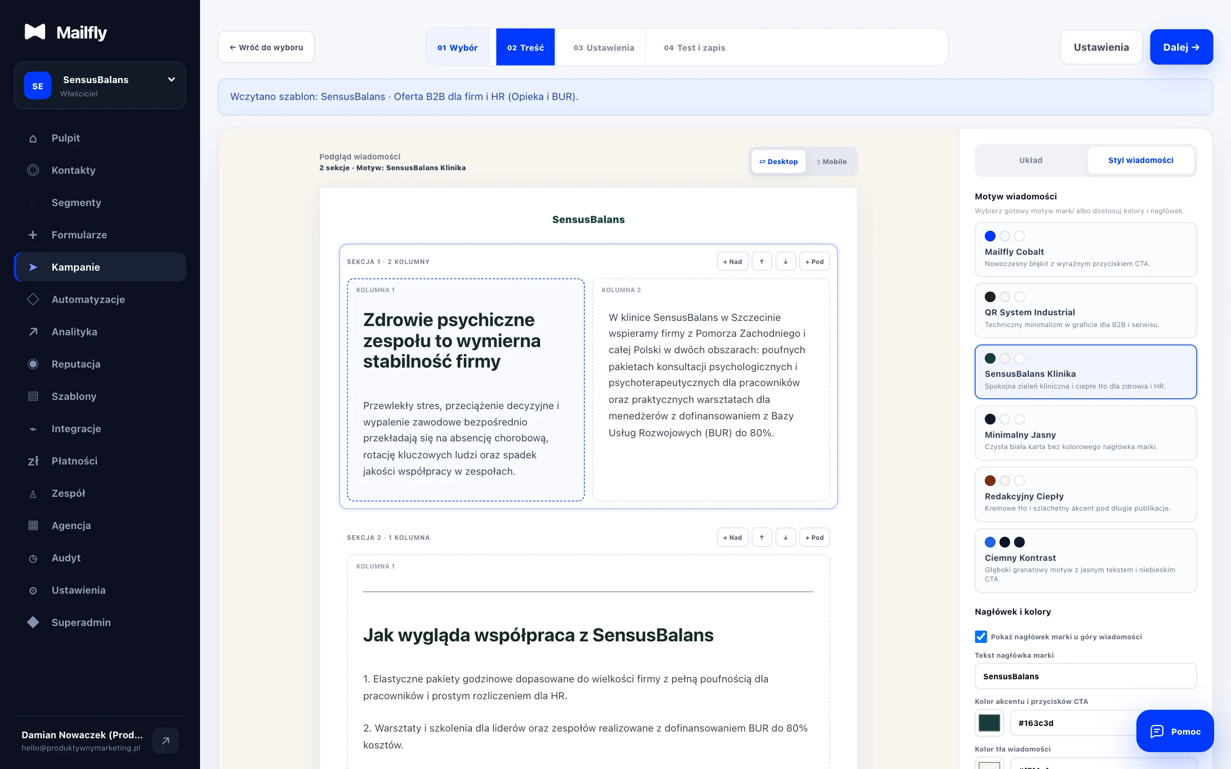Open Automatyzacje diamond icon
The height and width of the screenshot is (769, 1231).
click(33, 299)
